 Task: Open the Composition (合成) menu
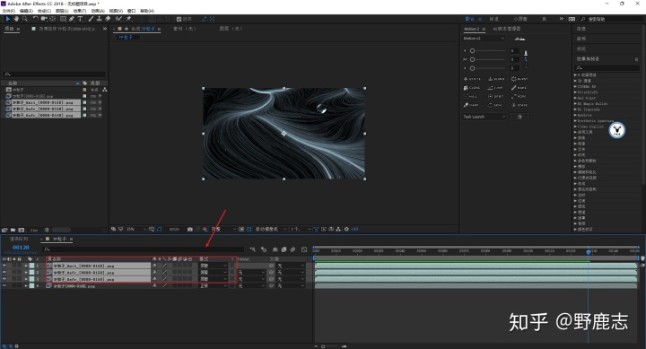point(44,11)
